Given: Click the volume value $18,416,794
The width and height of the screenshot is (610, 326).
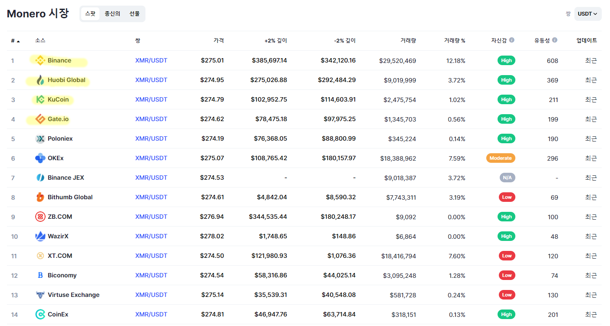Looking at the screenshot, I should 398,256.
